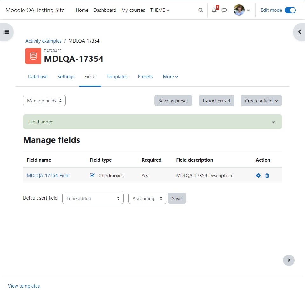Click the Manage fields heading
The image size is (305, 295).
[x=51, y=140]
